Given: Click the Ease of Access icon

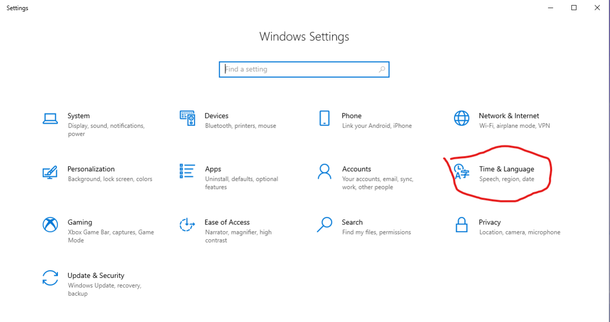Looking at the screenshot, I should pos(188,224).
